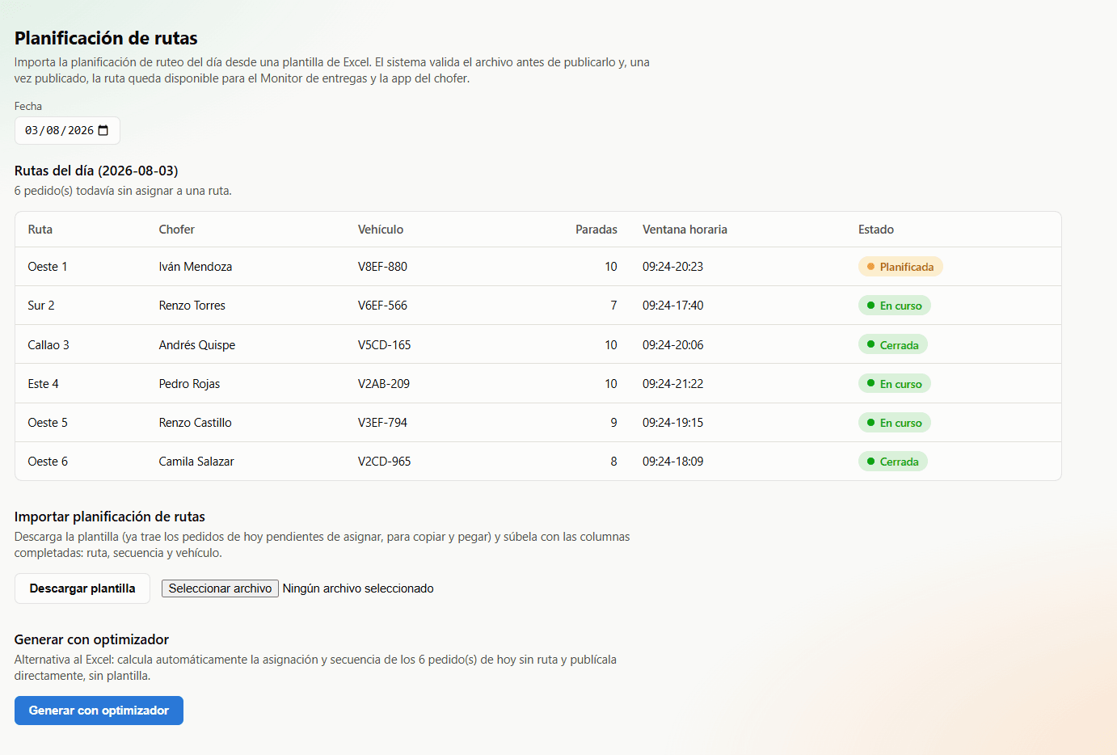Viewport: 1117px width, 755px height.
Task: Click driver name Andrés Quispe
Action: (x=197, y=345)
